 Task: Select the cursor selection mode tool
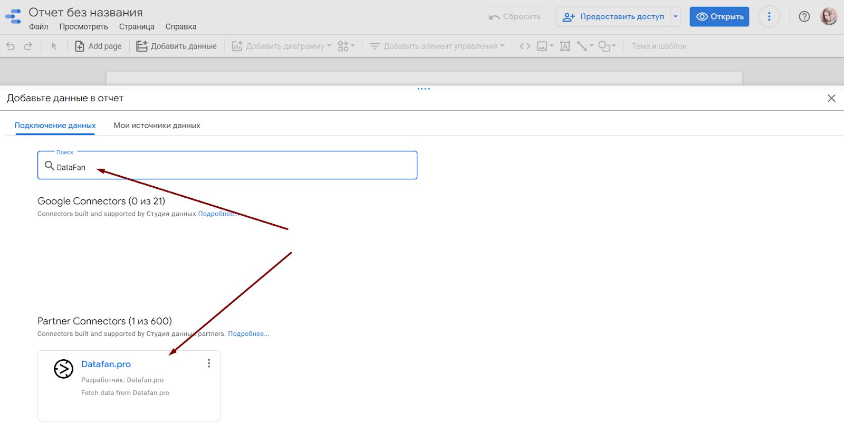click(x=54, y=46)
